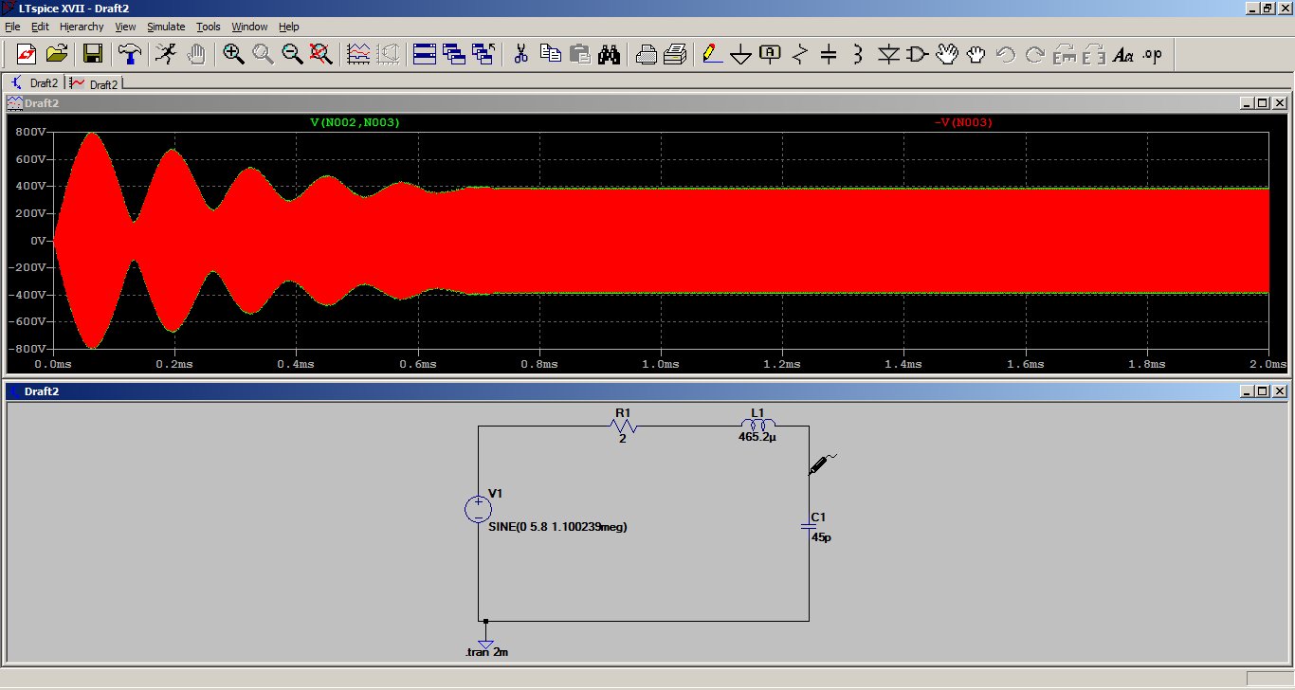Open the Window menu
This screenshot has height=690, width=1295.
pyautogui.click(x=249, y=27)
